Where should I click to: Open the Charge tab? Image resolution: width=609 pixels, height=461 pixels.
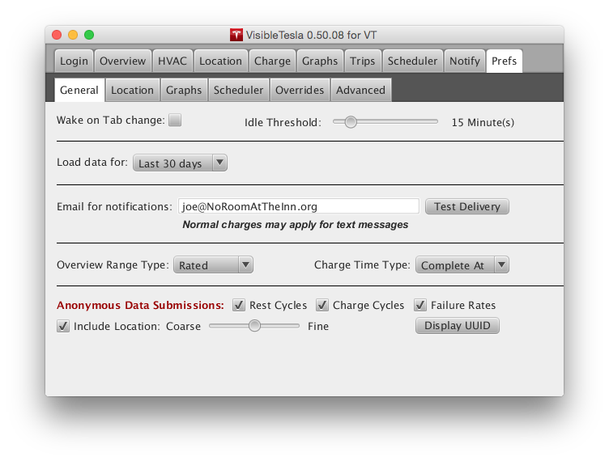272,61
